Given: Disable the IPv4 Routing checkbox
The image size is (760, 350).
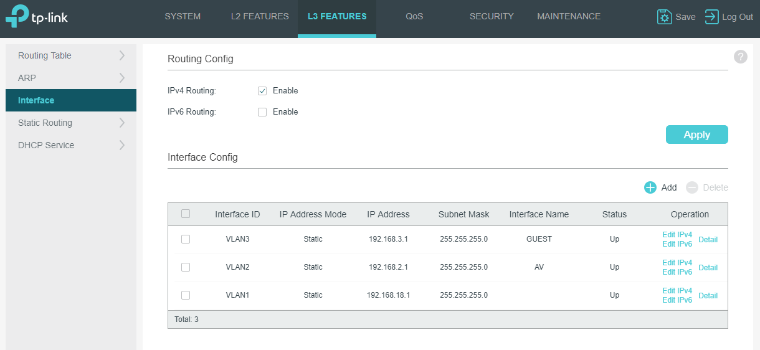Looking at the screenshot, I should (262, 91).
